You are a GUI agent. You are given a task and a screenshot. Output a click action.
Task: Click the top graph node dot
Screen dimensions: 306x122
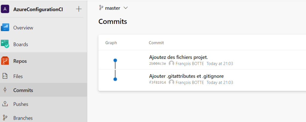pyautogui.click(x=115, y=60)
